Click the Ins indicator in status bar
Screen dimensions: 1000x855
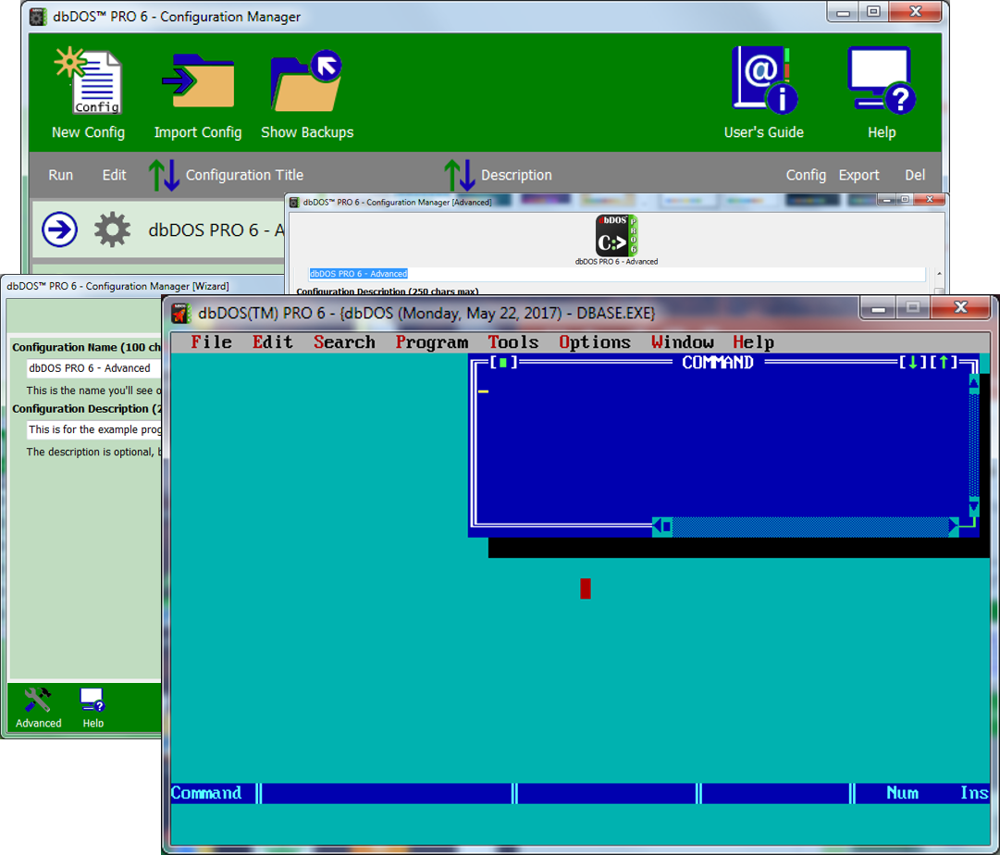pos(974,792)
